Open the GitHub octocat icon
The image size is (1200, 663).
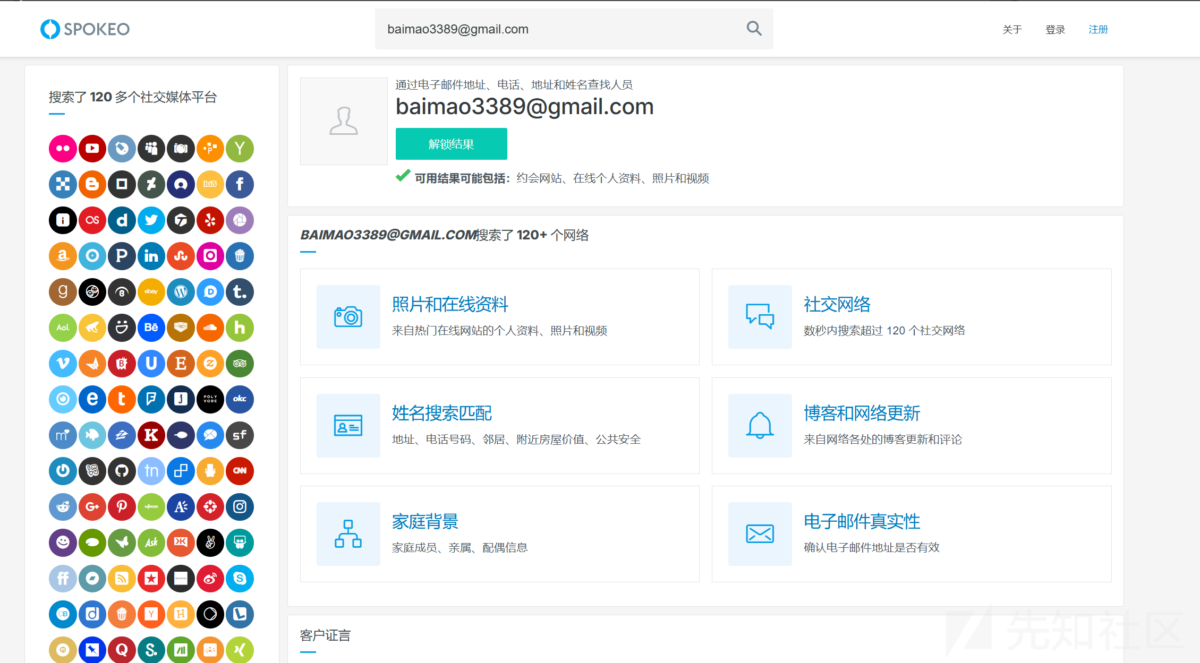[x=122, y=471]
